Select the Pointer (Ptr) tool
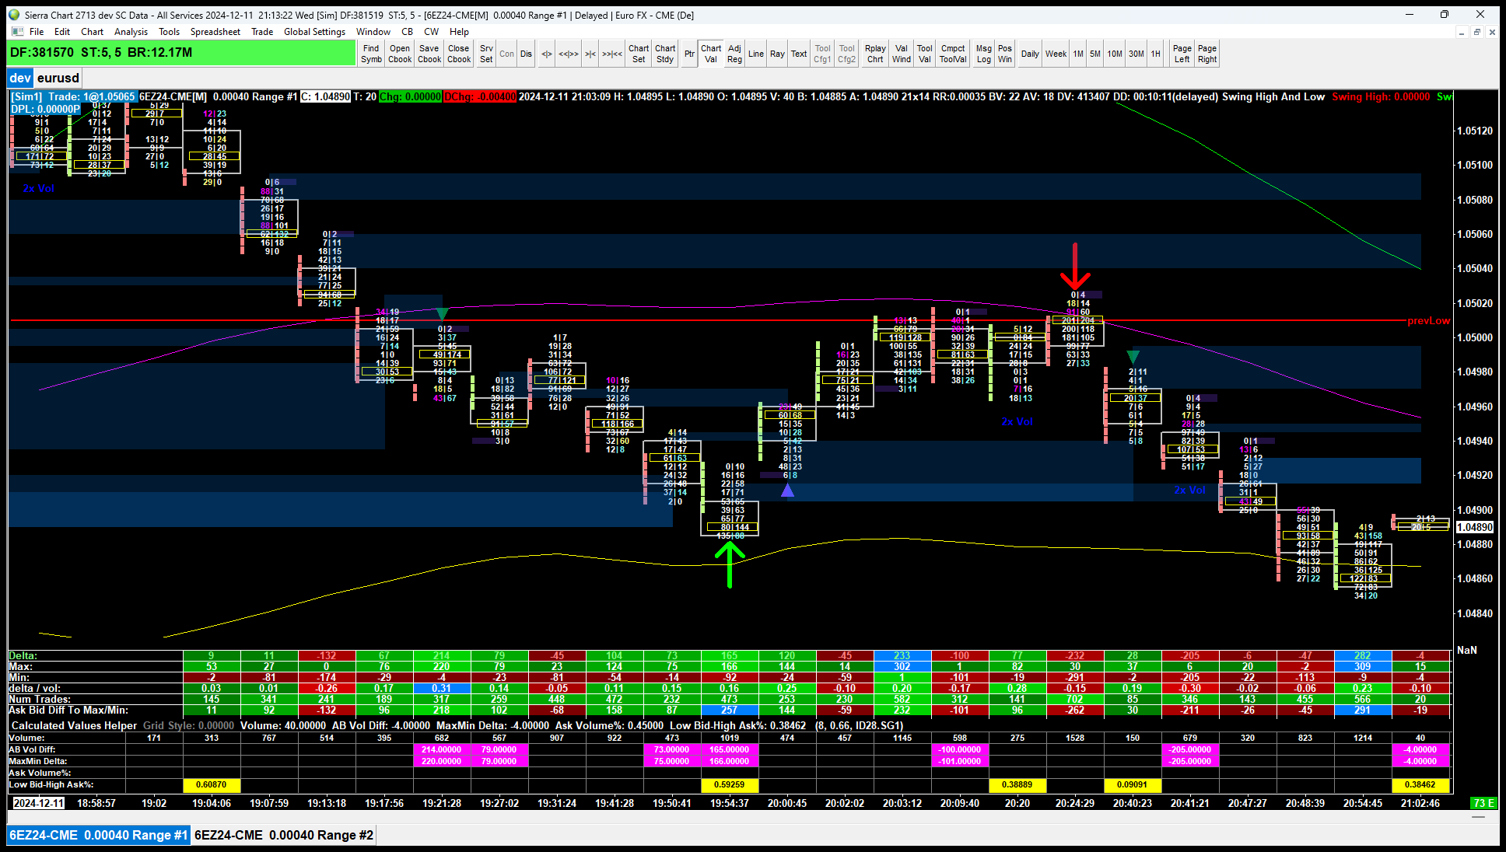This screenshot has height=852, width=1506. 688,54
